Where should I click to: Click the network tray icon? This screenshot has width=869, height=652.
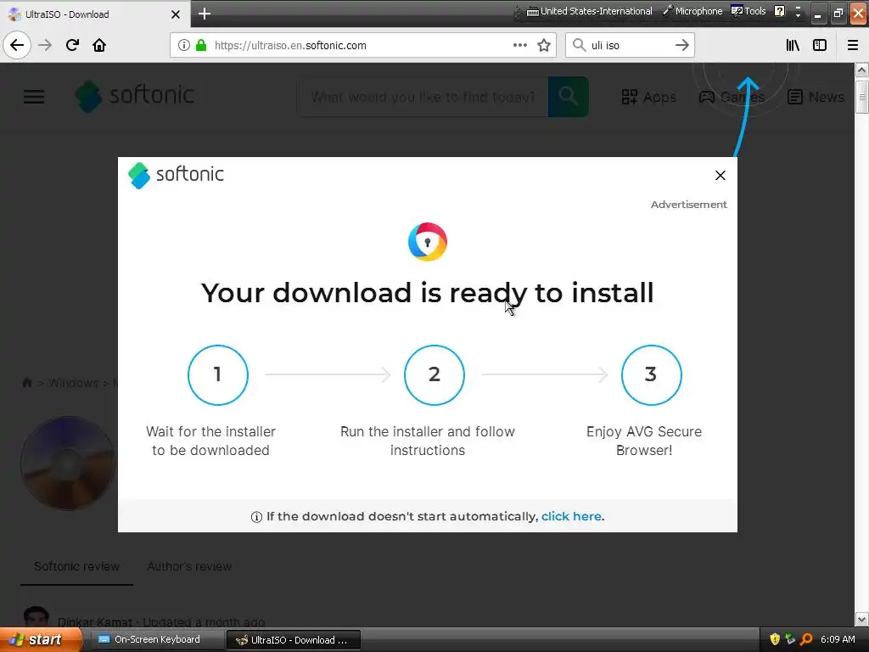pyautogui.click(x=790, y=639)
